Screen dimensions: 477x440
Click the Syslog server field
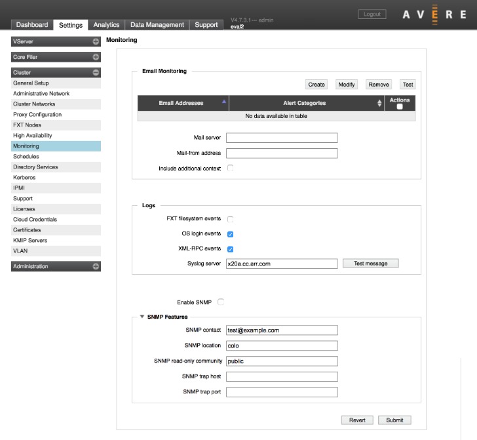282,264
